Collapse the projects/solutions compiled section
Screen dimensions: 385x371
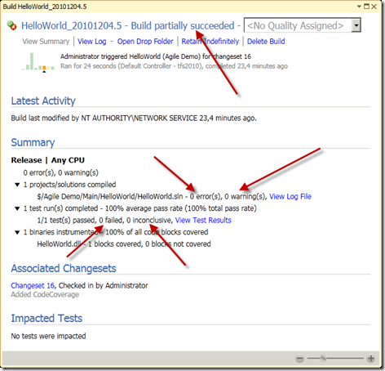pyautogui.click(x=17, y=185)
